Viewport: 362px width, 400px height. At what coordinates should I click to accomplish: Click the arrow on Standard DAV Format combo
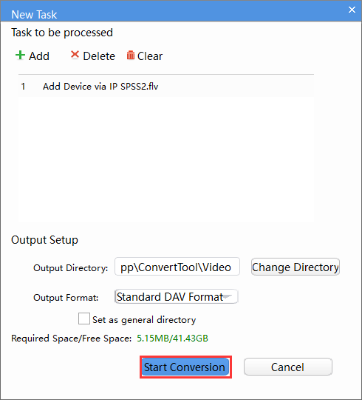coord(228,296)
